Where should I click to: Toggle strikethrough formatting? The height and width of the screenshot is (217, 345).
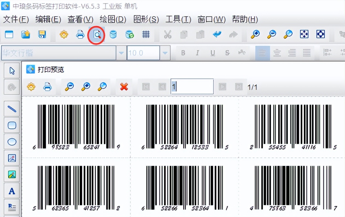point(227,53)
